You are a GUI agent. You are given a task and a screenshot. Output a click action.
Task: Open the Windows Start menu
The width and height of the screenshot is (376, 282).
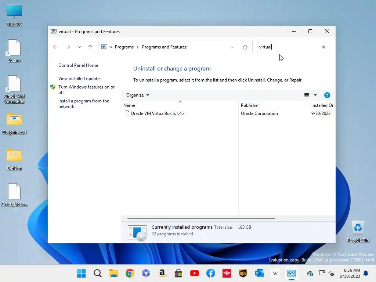[x=81, y=273]
